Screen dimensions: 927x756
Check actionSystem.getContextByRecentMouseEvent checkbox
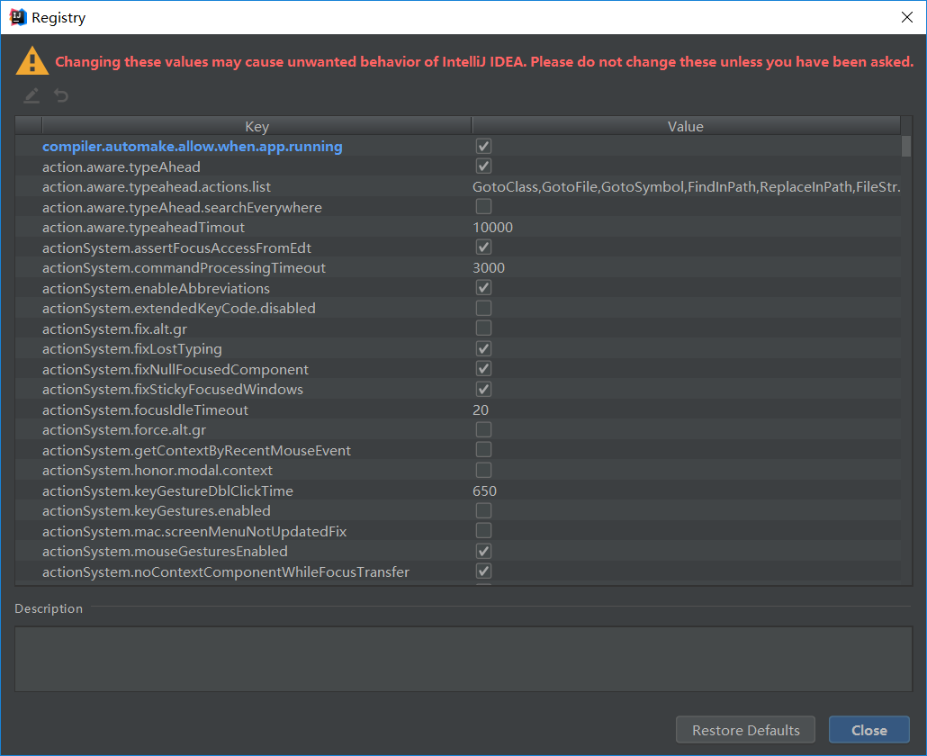483,450
